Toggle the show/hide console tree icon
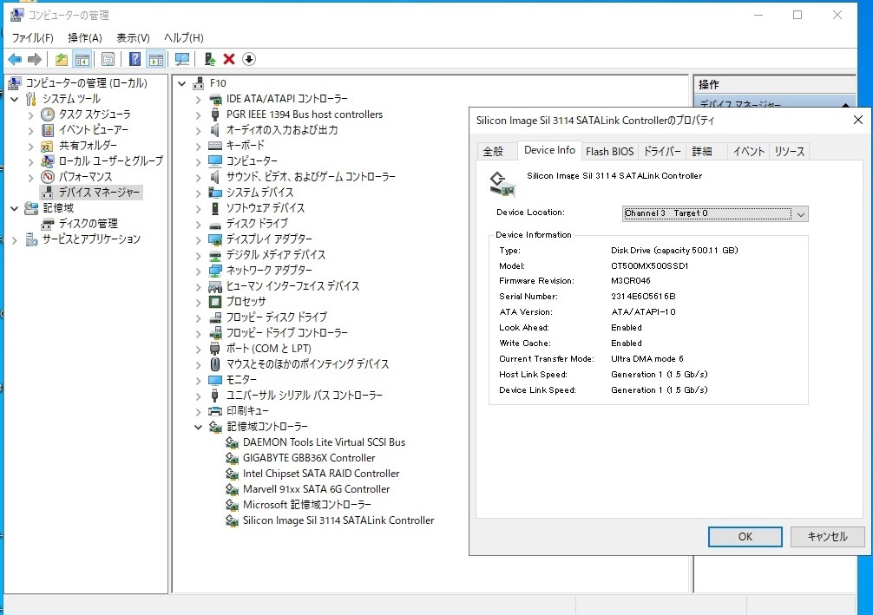Image resolution: width=873 pixels, height=615 pixels. 82,59
